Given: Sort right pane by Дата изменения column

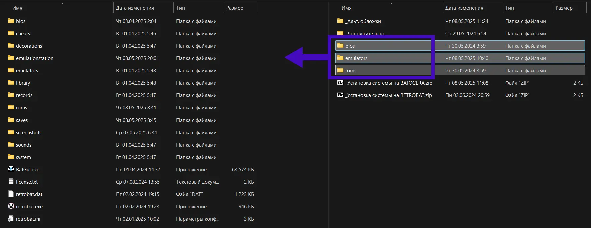Looking at the screenshot, I should tap(464, 8).
